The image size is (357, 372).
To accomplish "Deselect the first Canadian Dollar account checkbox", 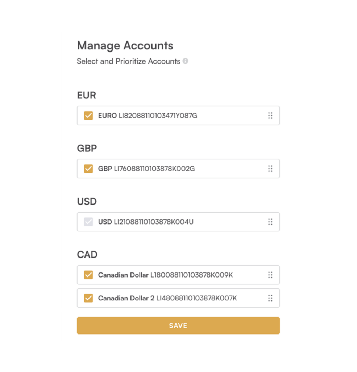I will coord(88,275).
